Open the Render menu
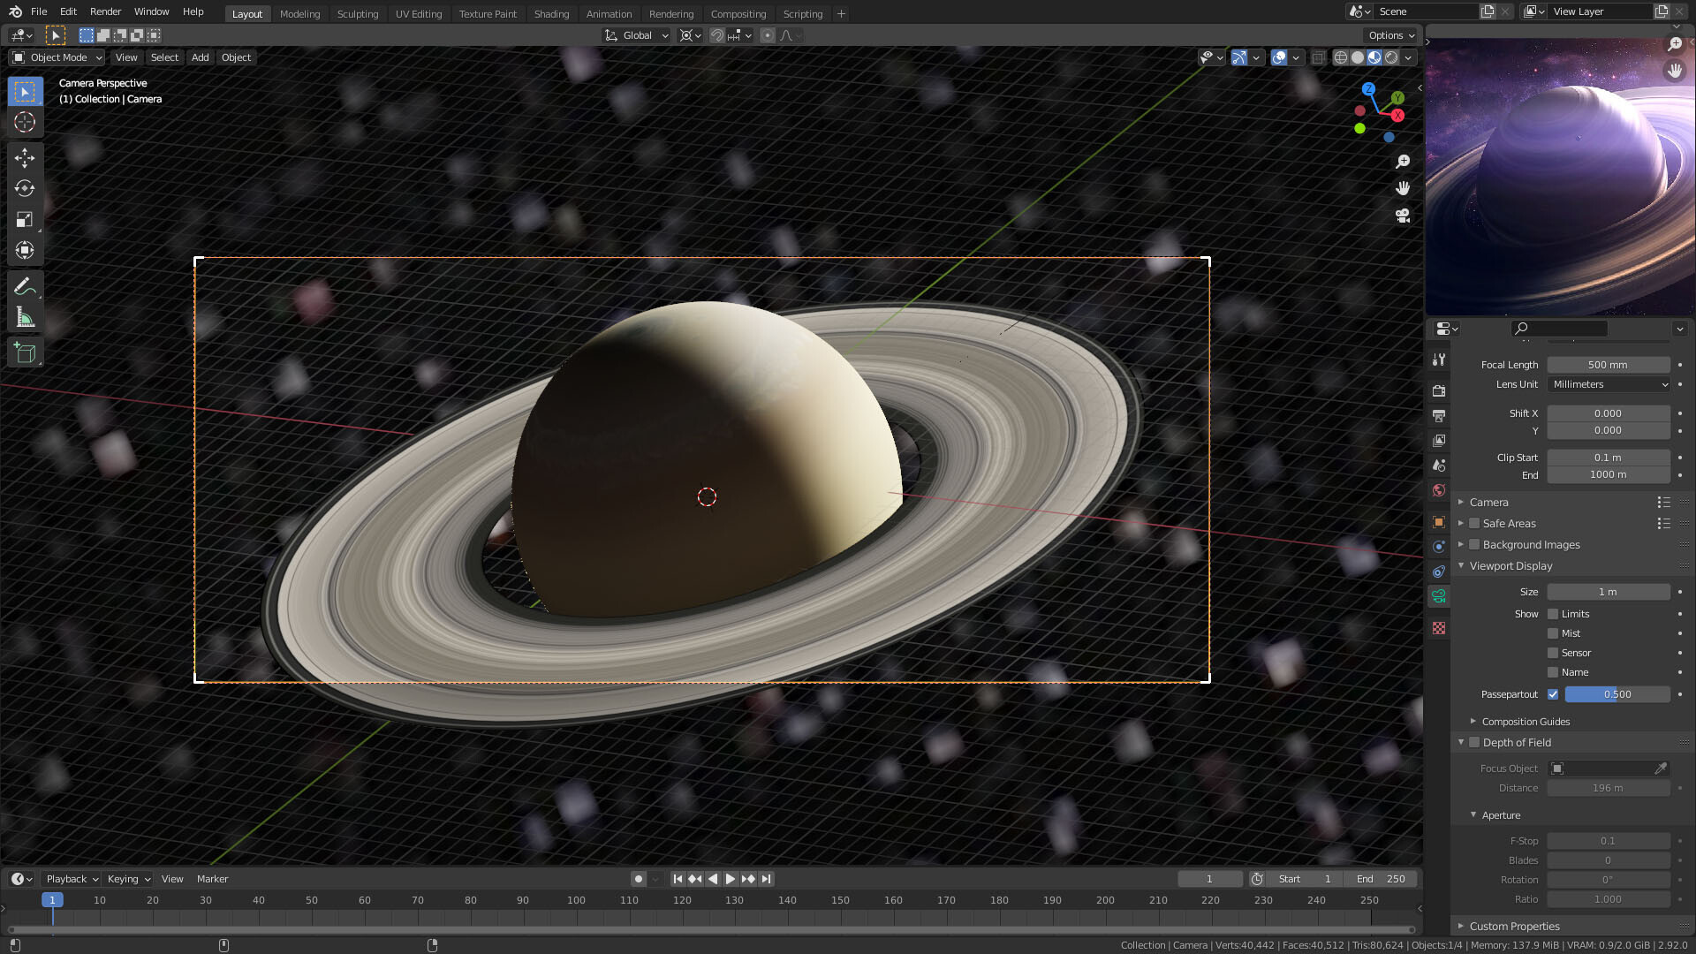This screenshot has width=1696, height=954. 105,11
